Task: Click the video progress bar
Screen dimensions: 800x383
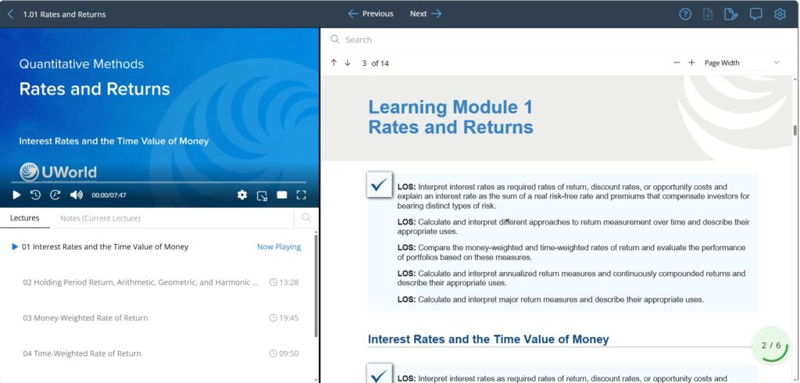Action: [159, 182]
